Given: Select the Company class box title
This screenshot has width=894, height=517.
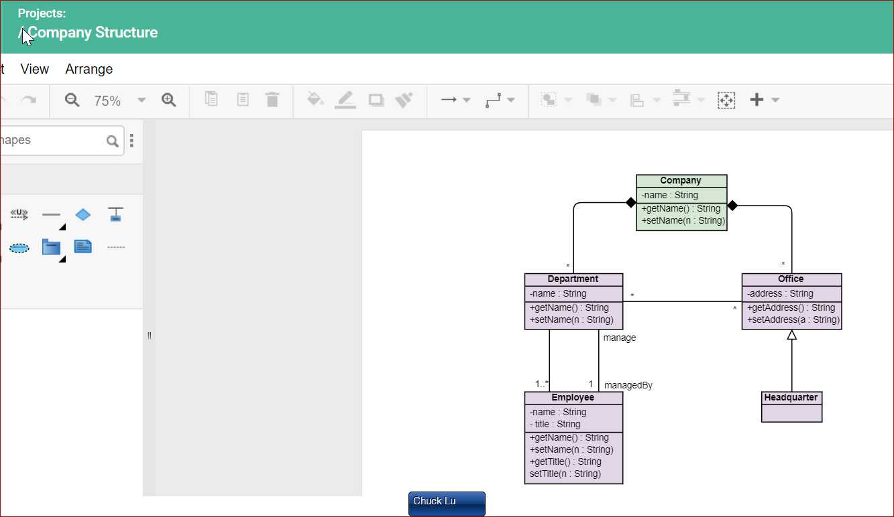Looking at the screenshot, I should coord(681,181).
